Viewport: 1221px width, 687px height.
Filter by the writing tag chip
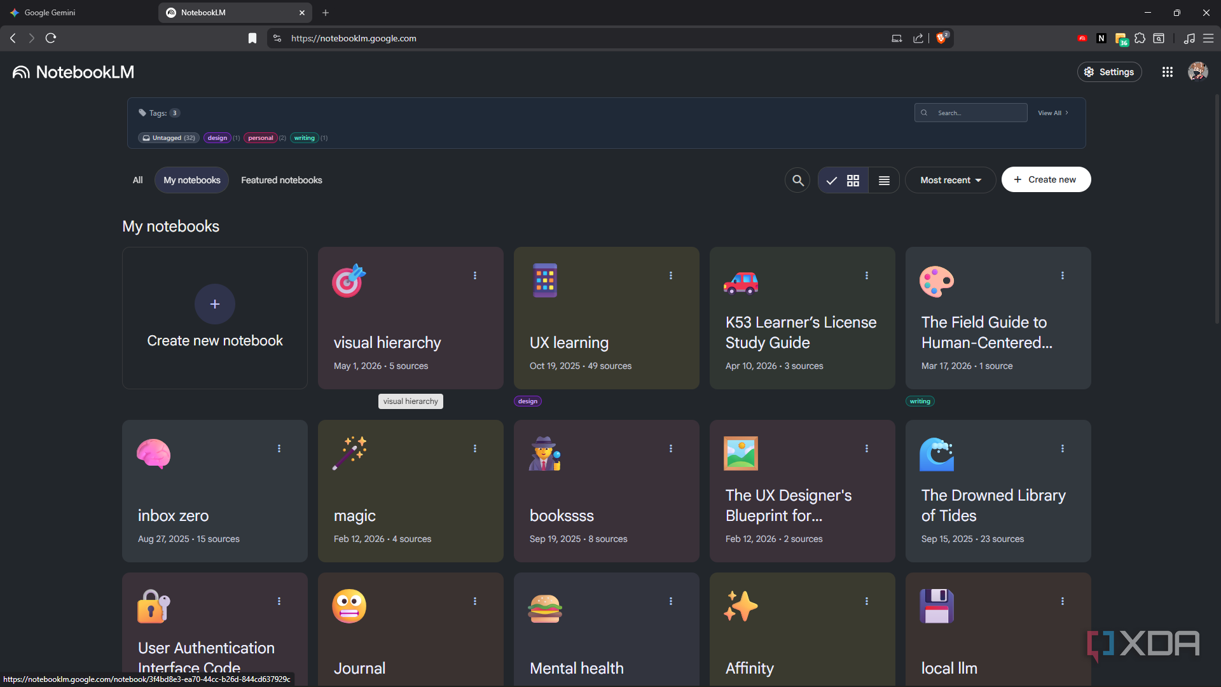(305, 138)
